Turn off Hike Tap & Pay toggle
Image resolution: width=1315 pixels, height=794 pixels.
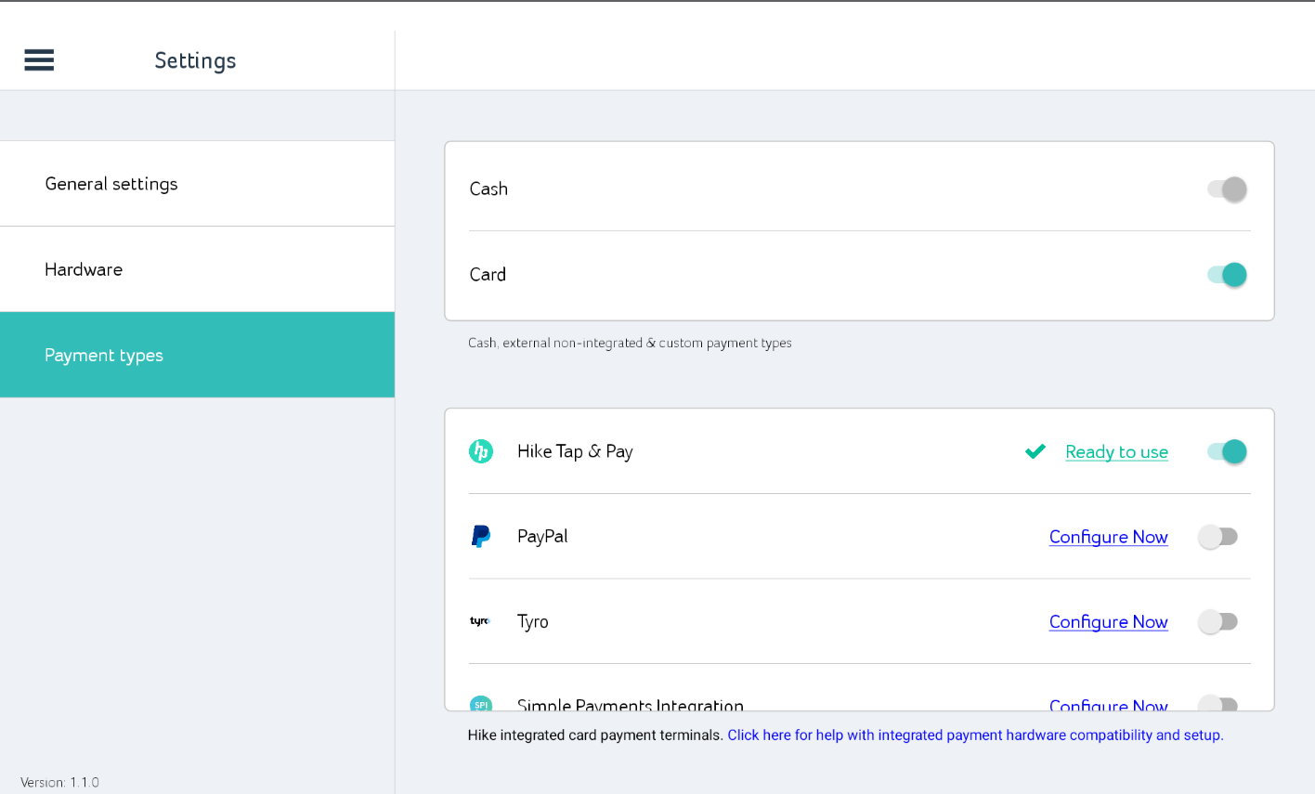[x=1226, y=451]
